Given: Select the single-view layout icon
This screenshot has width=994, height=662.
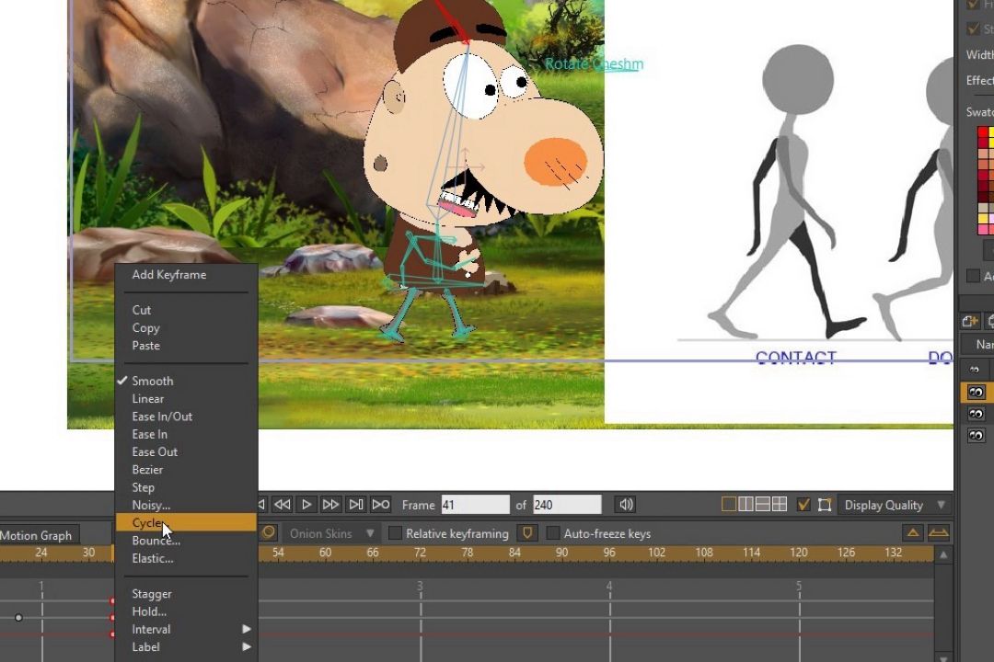Looking at the screenshot, I should click(729, 504).
